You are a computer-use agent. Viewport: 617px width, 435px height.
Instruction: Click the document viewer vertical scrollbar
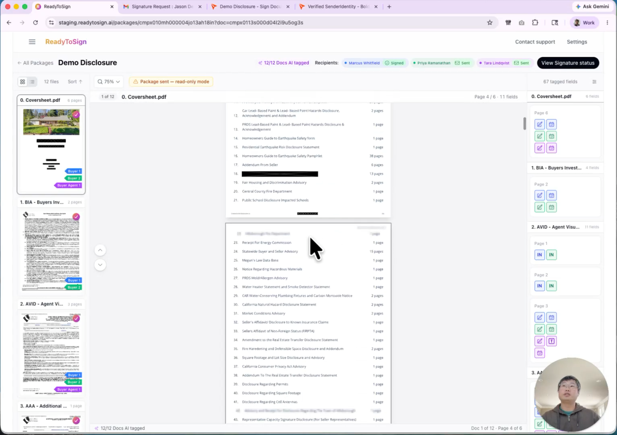[524, 124]
